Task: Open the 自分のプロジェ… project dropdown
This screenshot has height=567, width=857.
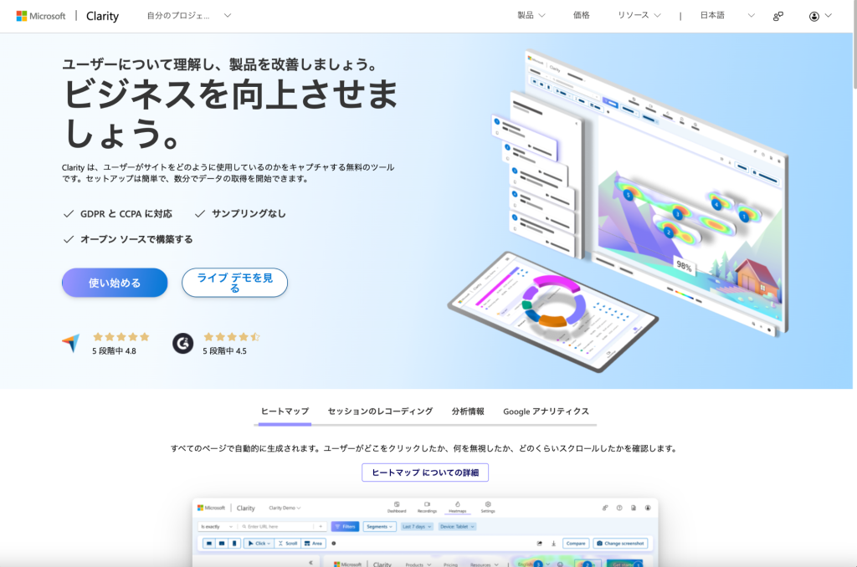Action: [x=188, y=16]
